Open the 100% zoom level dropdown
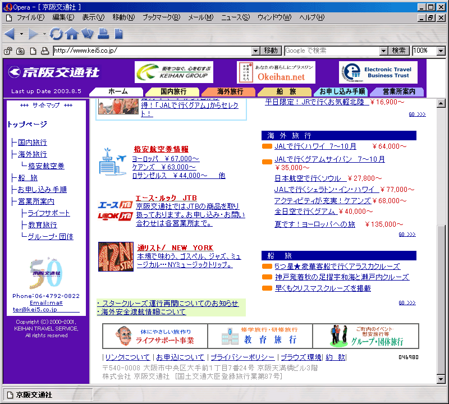 click(x=441, y=51)
